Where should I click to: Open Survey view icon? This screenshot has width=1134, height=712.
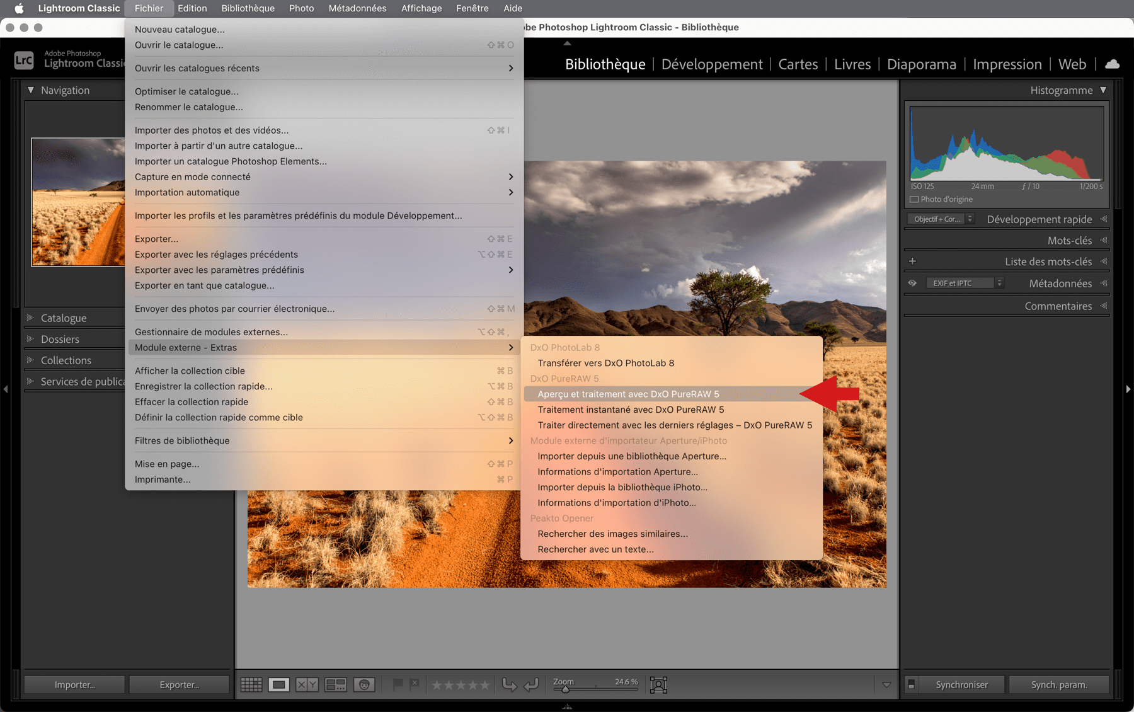336,684
